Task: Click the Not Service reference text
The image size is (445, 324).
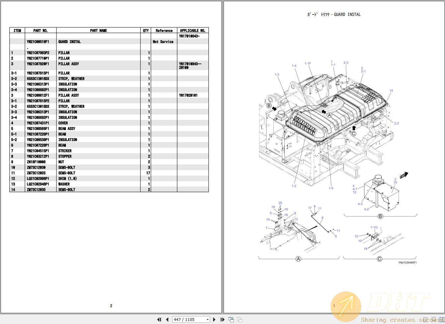Action: pos(163,42)
